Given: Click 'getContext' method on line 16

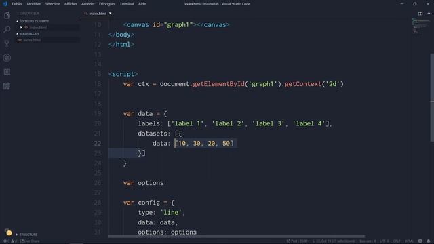Looking at the screenshot, I should [303, 84].
